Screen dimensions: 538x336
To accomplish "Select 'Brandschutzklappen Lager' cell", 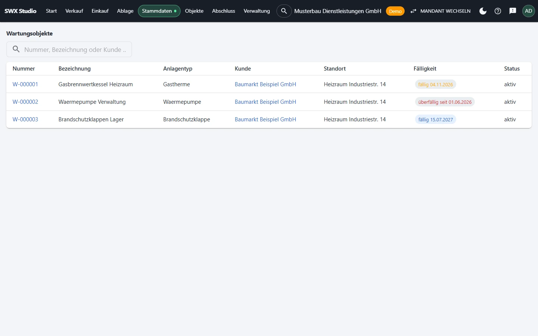I will click(x=91, y=119).
